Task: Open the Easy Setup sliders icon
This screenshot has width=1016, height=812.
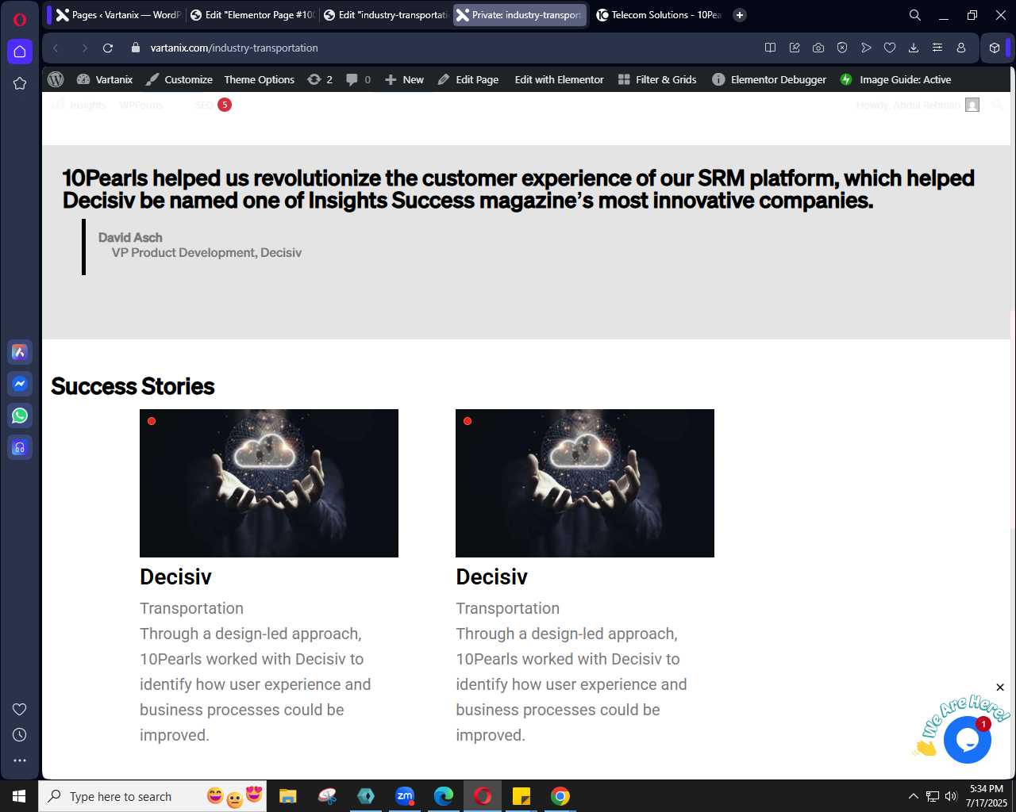Action: coord(937,48)
